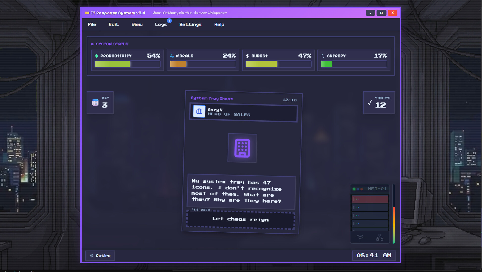Click the Morale progress bar

(203, 64)
